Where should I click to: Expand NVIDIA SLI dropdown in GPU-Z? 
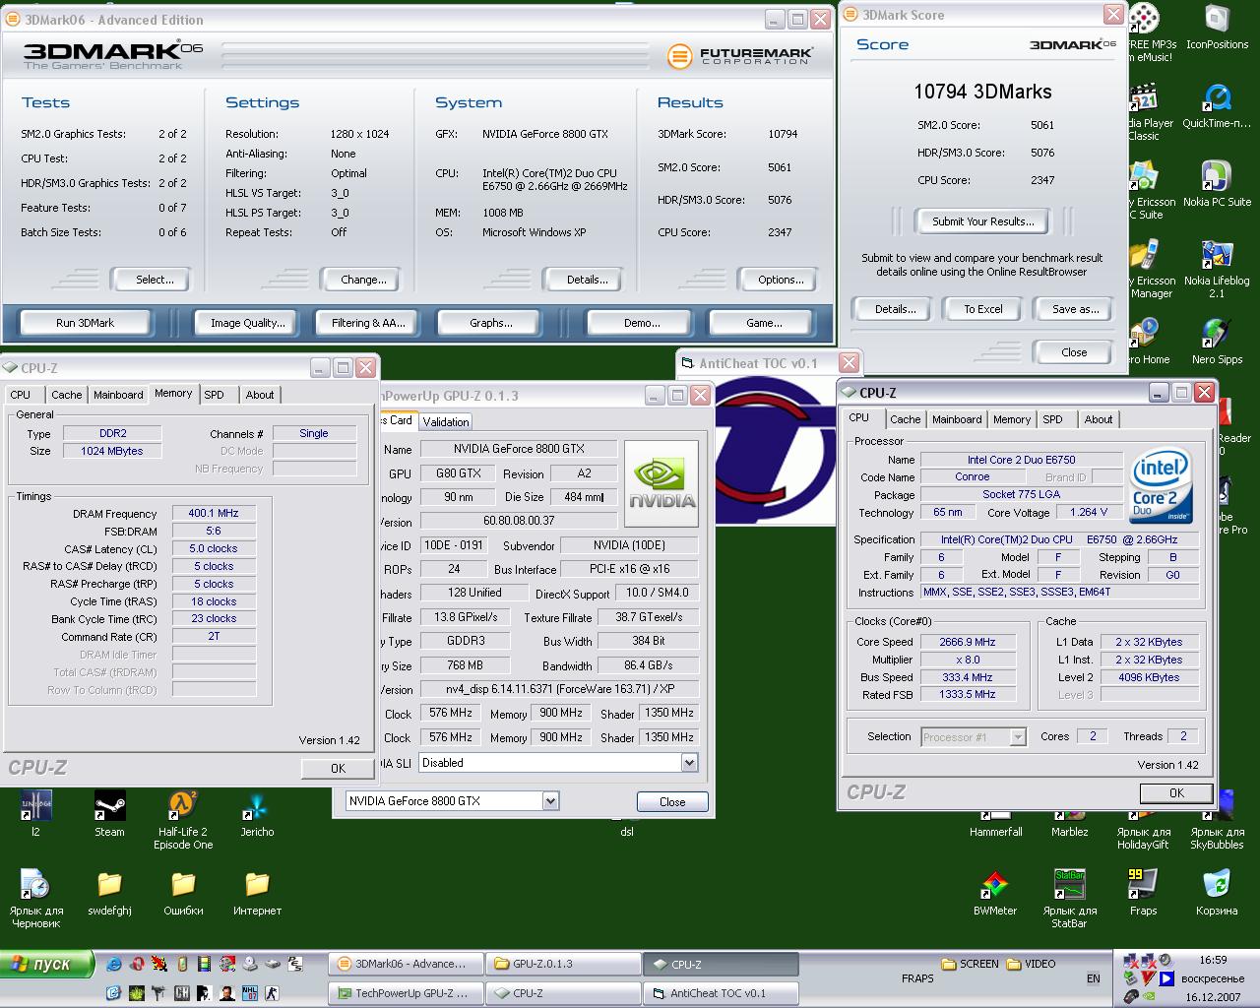[x=689, y=763]
